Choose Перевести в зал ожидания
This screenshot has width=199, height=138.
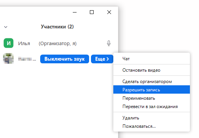(152, 107)
